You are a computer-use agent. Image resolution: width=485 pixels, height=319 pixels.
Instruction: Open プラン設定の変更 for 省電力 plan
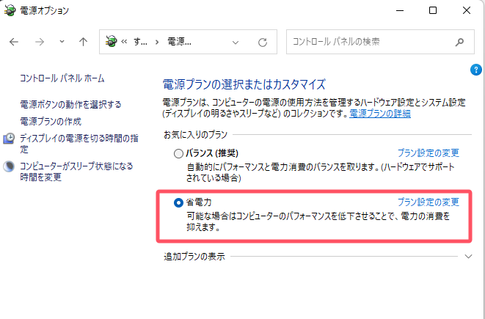(428, 202)
